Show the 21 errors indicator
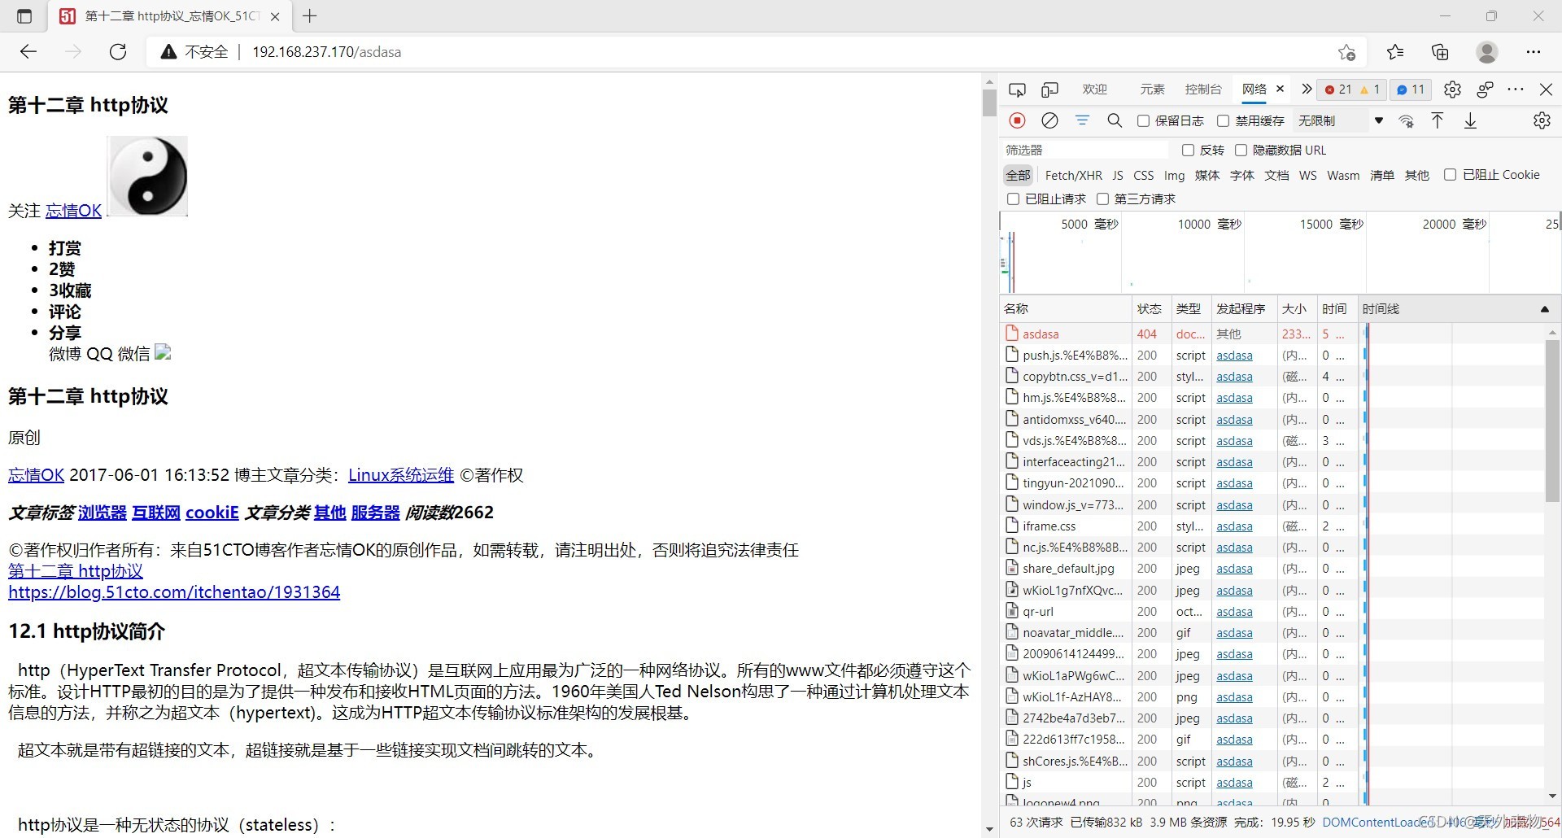1562x838 pixels. pyautogui.click(x=1338, y=89)
